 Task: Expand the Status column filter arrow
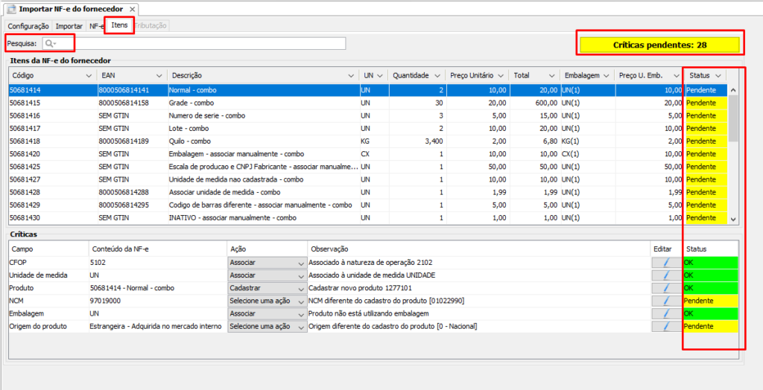718,76
